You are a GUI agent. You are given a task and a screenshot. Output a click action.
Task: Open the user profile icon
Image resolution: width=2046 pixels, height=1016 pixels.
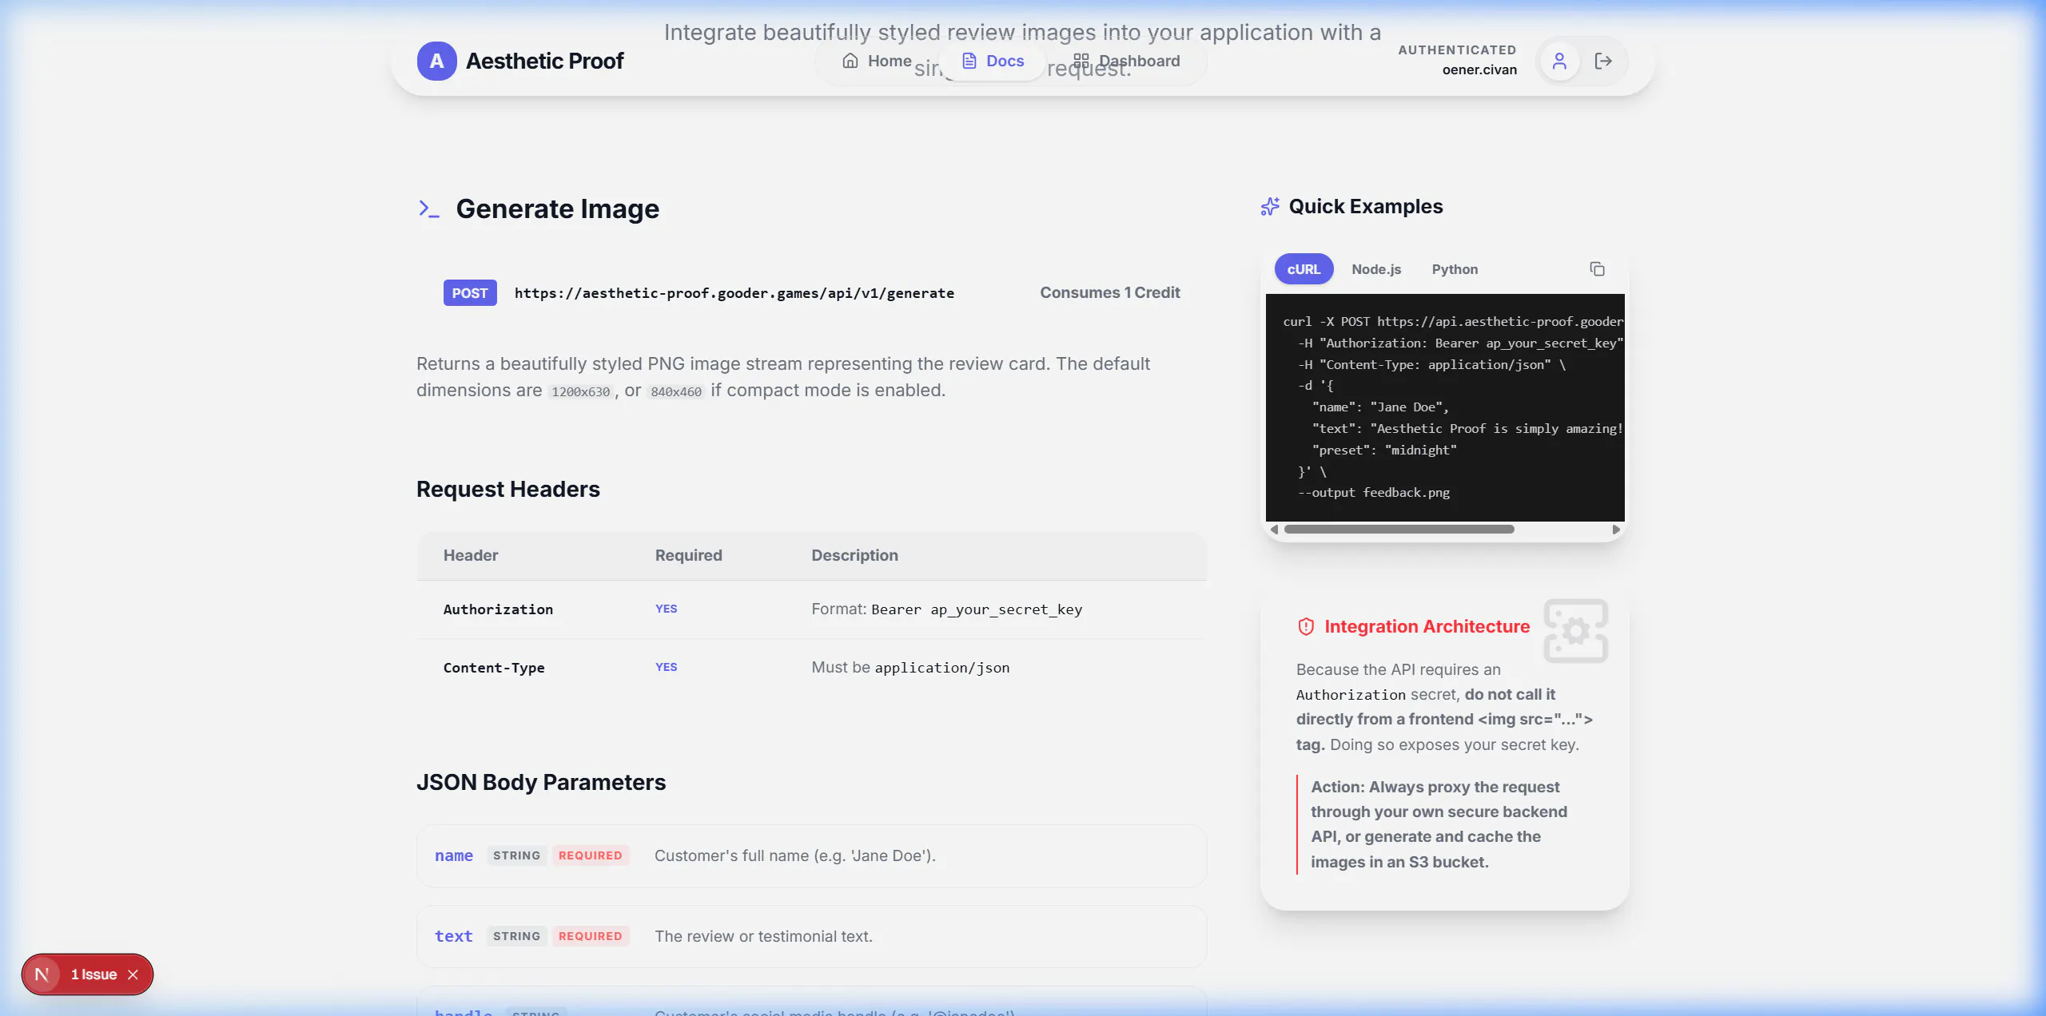pyautogui.click(x=1558, y=61)
